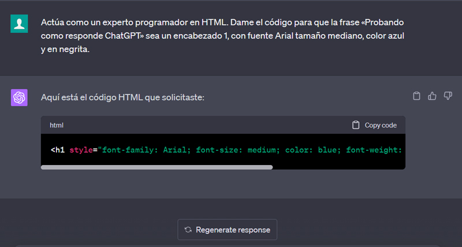
Task: Click the text 'Aquí está el código HTML que solicitaste:'
Action: [x=122, y=98]
